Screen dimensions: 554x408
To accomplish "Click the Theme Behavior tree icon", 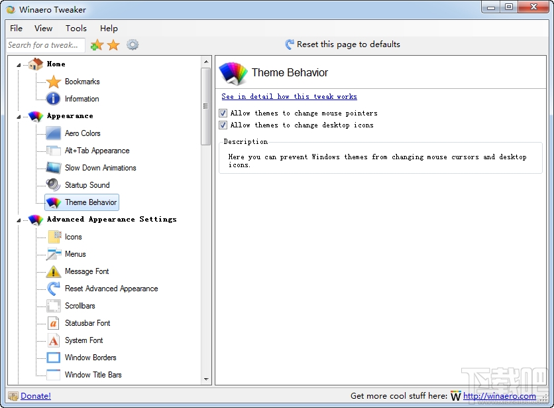I will (54, 202).
